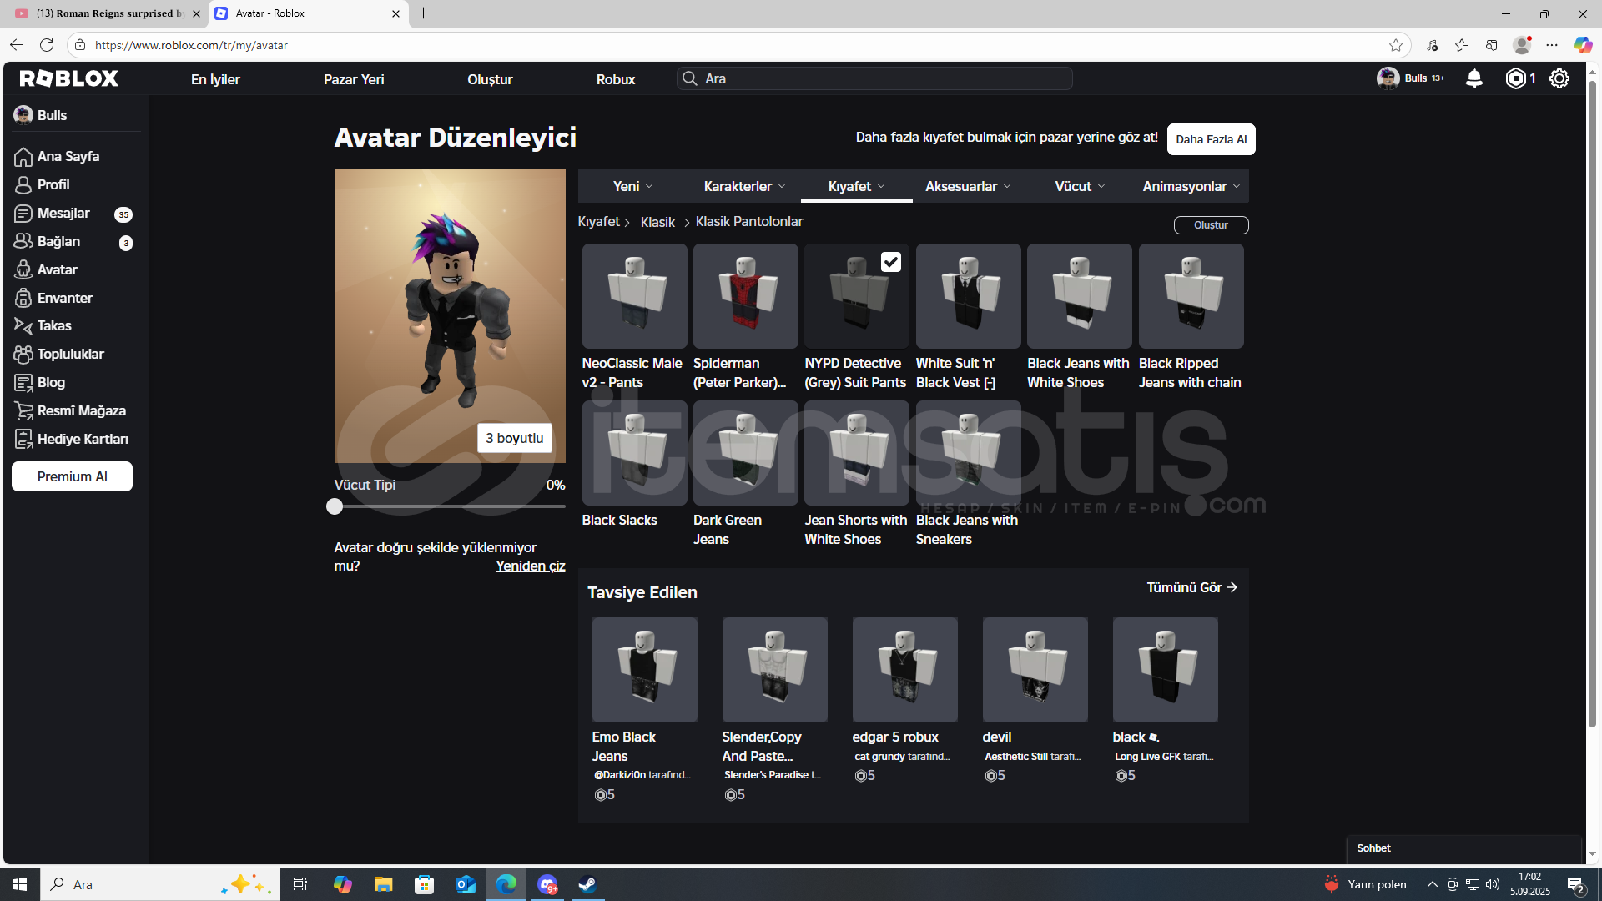
Task: Open the settings gear in Roblox header
Action: point(1559,78)
